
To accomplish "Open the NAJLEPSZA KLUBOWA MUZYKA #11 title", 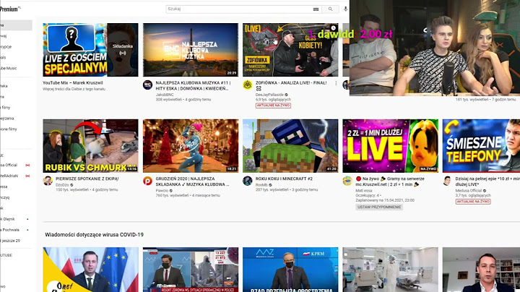I will (x=193, y=85).
